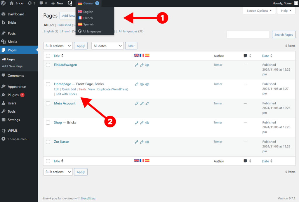
Task: Tick the checkbox next to Einkaufswagen
Action: [48, 65]
